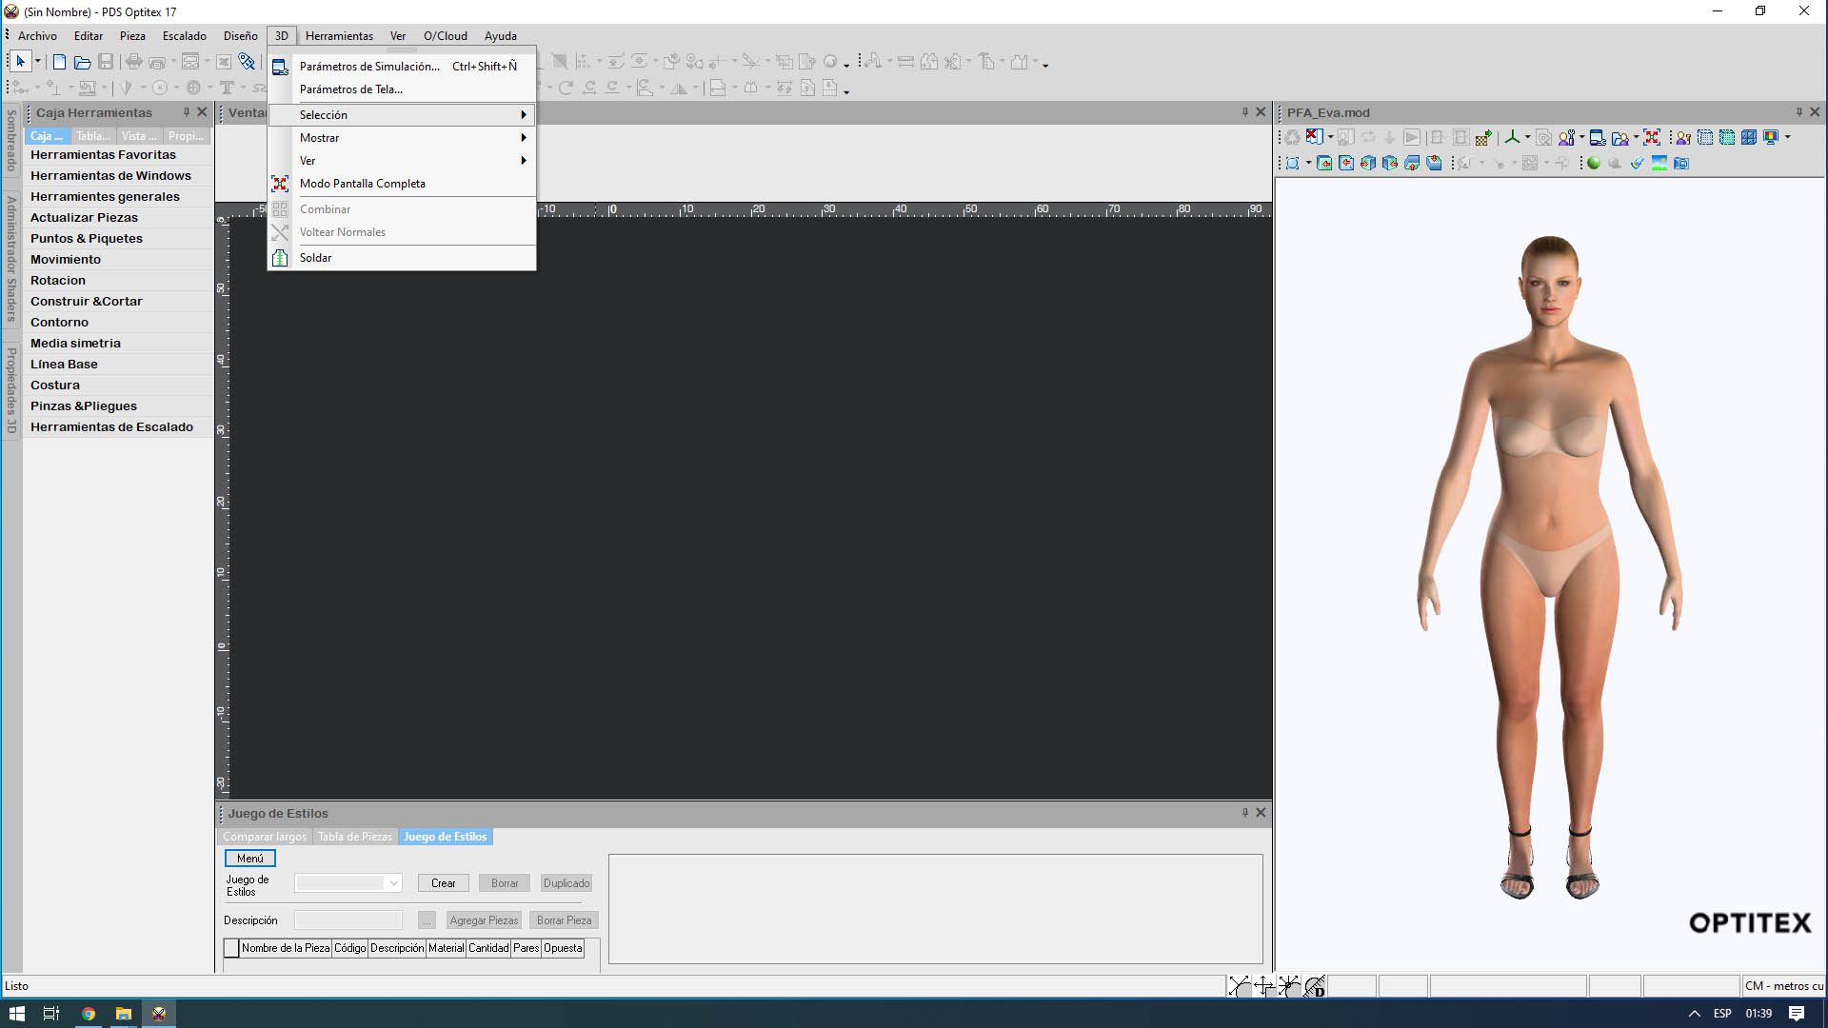Click the landscape background image icon
1828x1028 pixels.
1659,164
